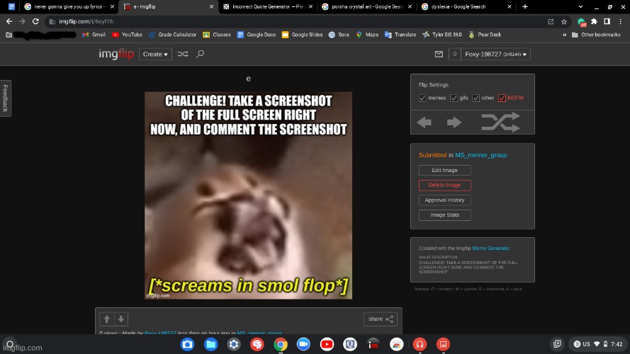This screenshot has width=630, height=354.
Task: Open the system tray clock
Action: click(x=617, y=344)
